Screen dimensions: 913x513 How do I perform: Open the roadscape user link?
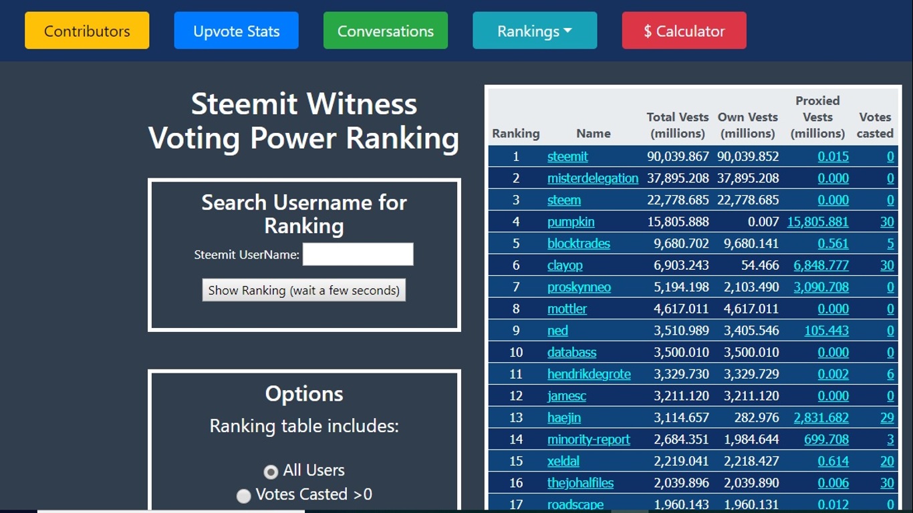(x=575, y=504)
